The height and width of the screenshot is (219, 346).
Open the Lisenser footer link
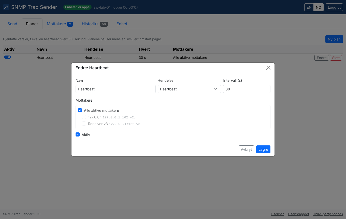[277, 214]
